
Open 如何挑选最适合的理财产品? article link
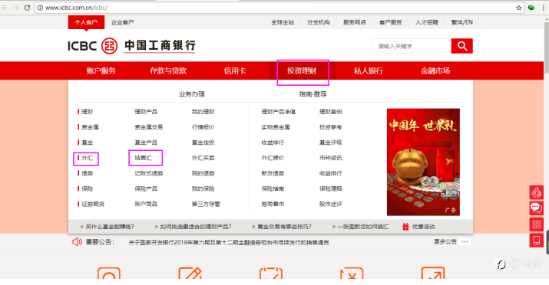[x=196, y=227]
